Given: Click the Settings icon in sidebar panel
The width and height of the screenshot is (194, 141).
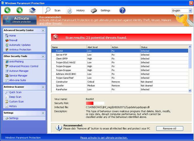Looking at the screenshot, I should coord(7,118).
